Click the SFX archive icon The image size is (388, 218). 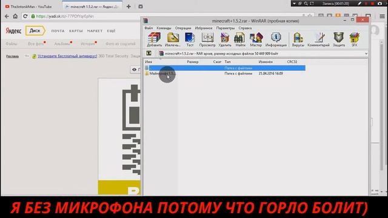tap(354, 39)
